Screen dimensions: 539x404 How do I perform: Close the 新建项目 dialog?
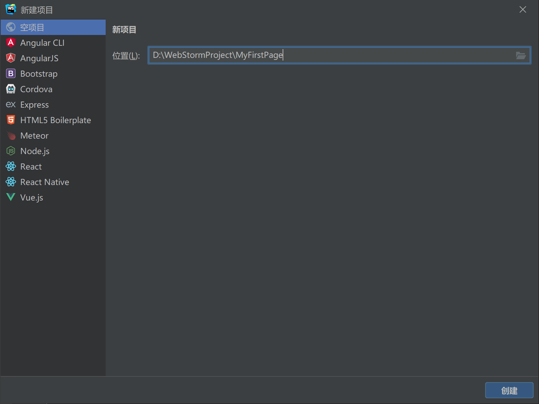click(523, 9)
